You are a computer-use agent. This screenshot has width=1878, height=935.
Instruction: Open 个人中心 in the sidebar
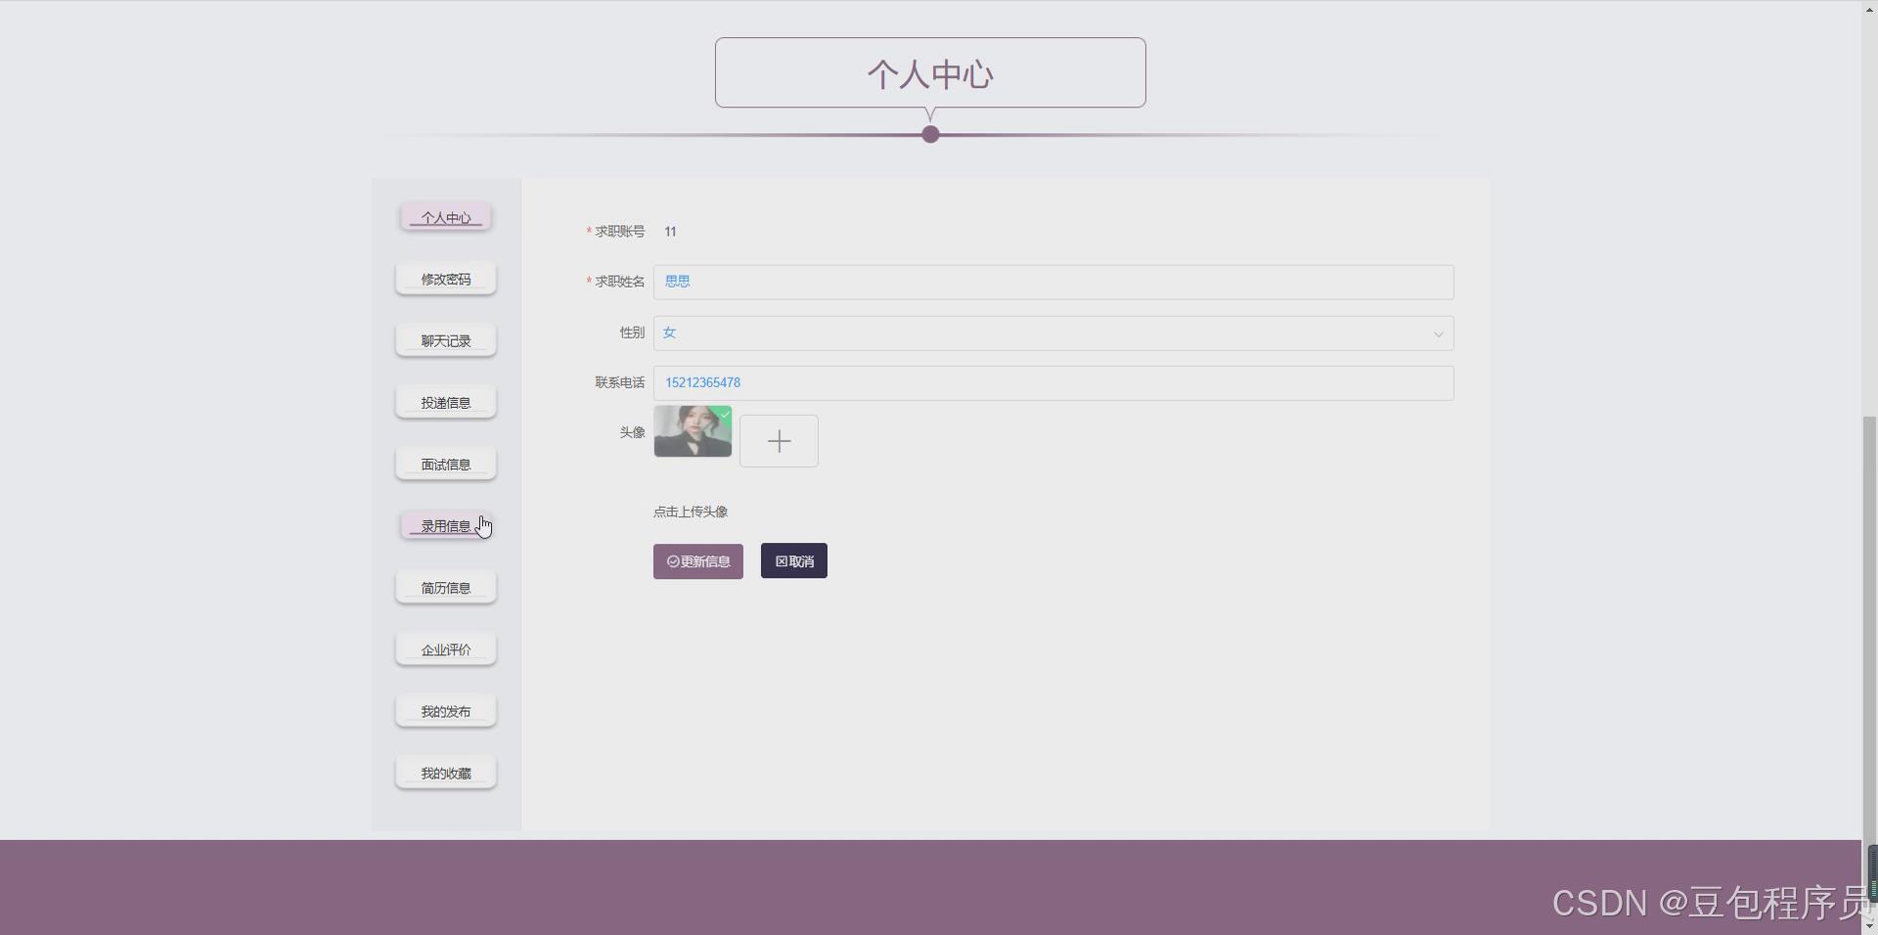[446, 217]
